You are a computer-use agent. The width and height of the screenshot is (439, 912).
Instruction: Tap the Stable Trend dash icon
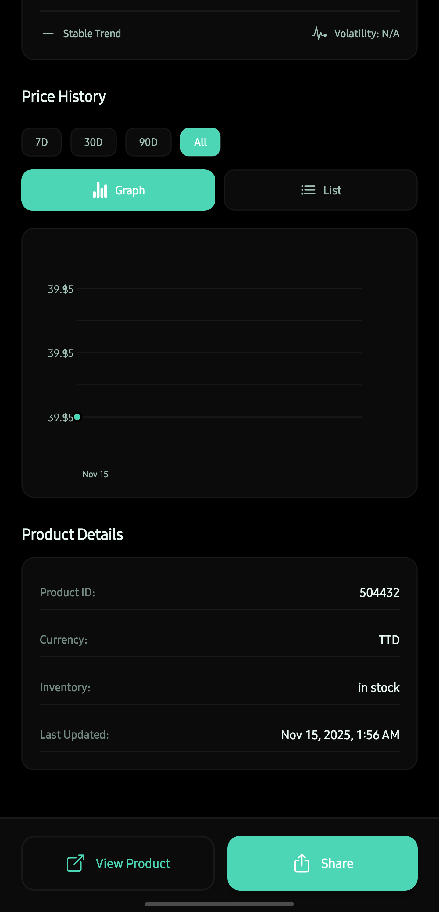click(x=48, y=34)
